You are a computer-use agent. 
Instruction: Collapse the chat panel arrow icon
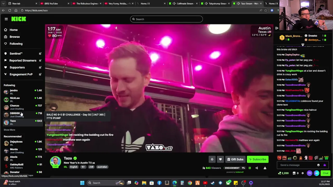pyautogui.click(x=277, y=28)
